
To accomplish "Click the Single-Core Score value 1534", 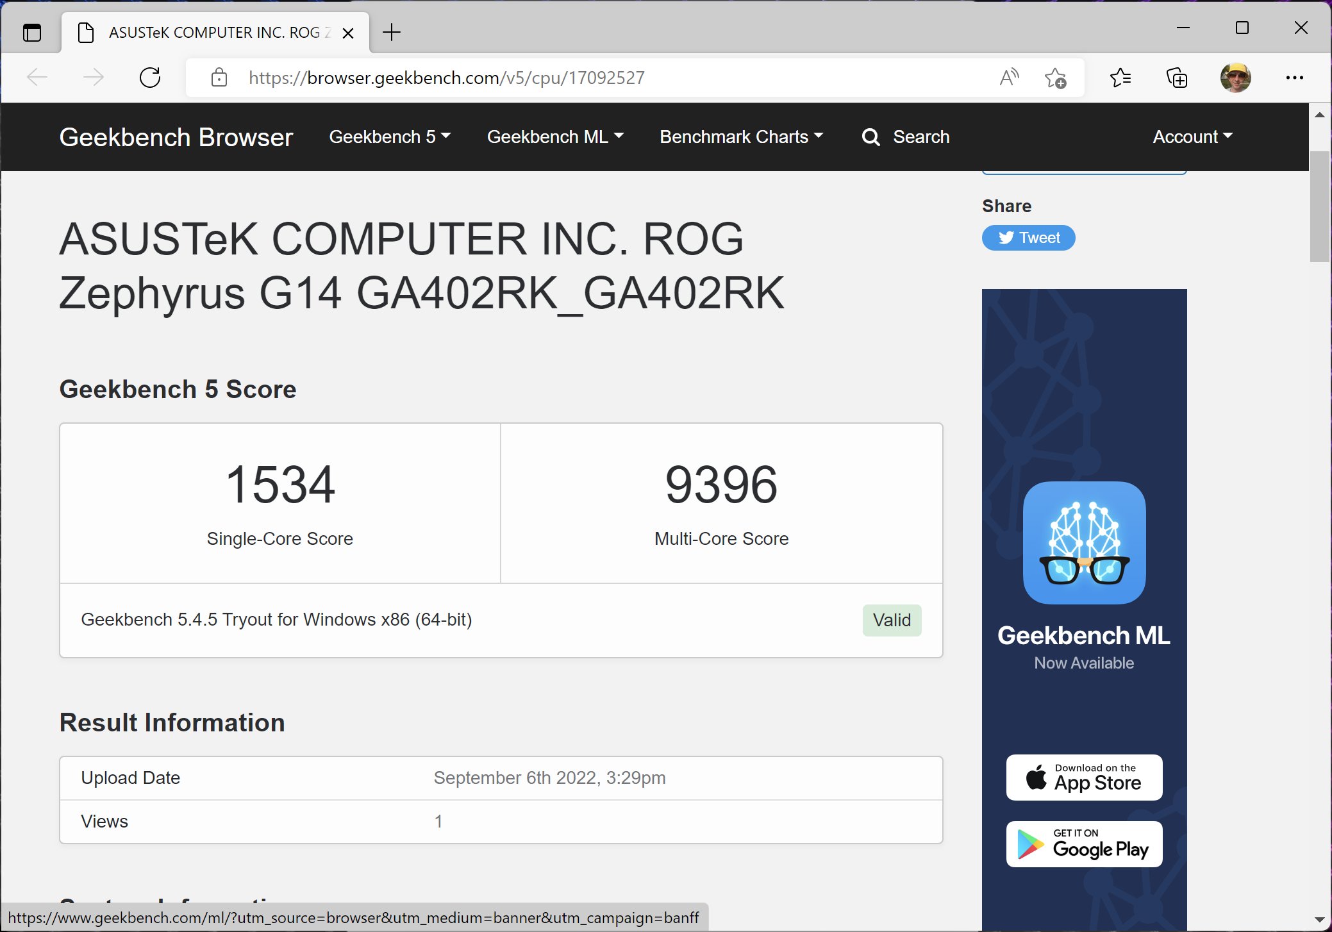I will (x=279, y=484).
